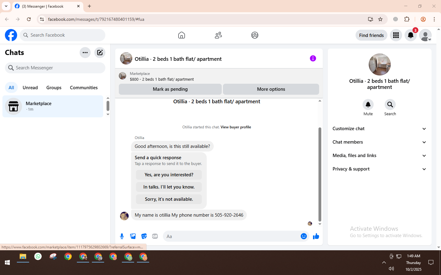Search in conversation using magnifier icon
This screenshot has width=441, height=275.
390,105
